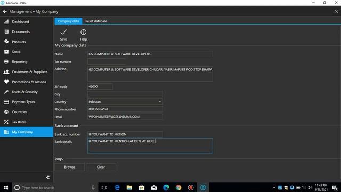Open the Help question mark icon
341x192 pixels.
(83, 32)
